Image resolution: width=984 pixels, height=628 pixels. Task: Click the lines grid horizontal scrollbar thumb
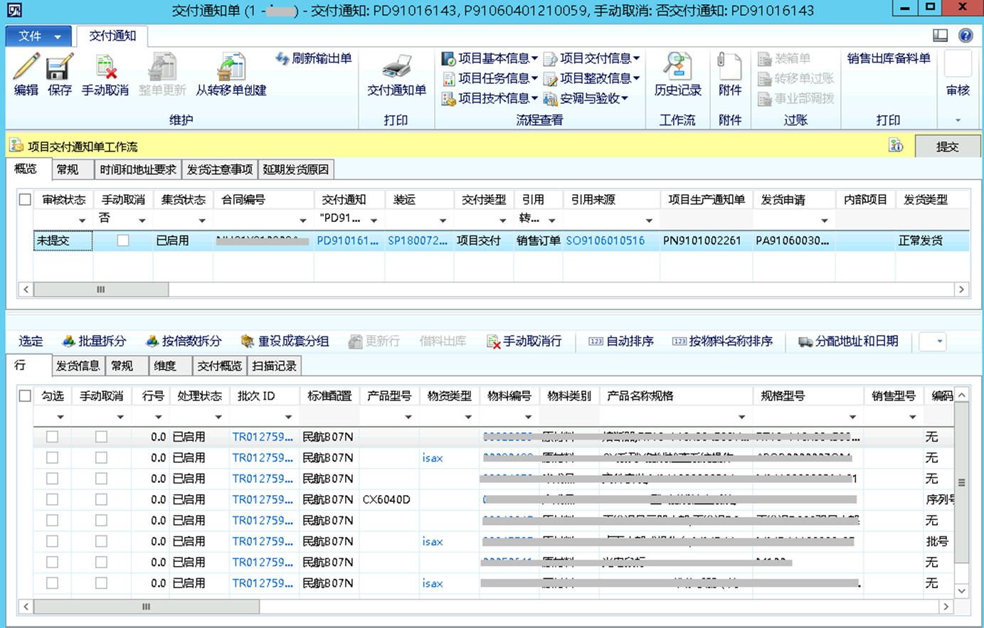[x=146, y=607]
